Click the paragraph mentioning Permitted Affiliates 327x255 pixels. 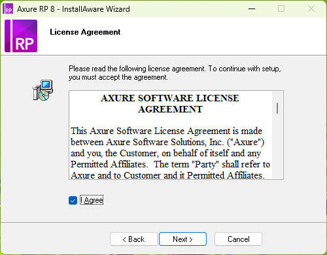pos(170,153)
